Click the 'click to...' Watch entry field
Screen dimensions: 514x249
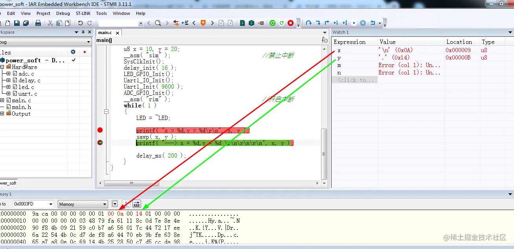click(x=354, y=80)
